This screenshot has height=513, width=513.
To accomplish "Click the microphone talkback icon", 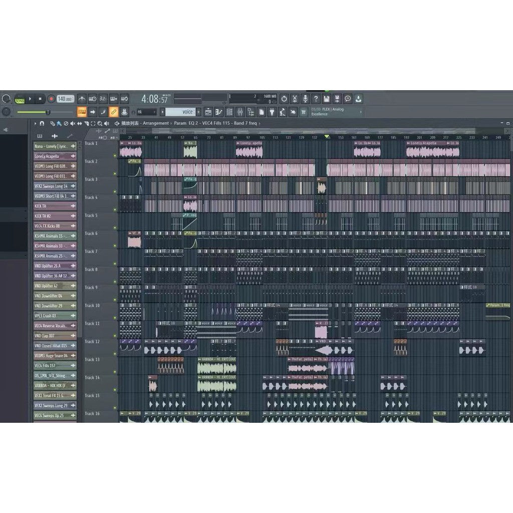I will tap(305, 99).
